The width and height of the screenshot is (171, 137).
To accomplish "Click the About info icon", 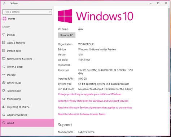I will click(x=4, y=123).
